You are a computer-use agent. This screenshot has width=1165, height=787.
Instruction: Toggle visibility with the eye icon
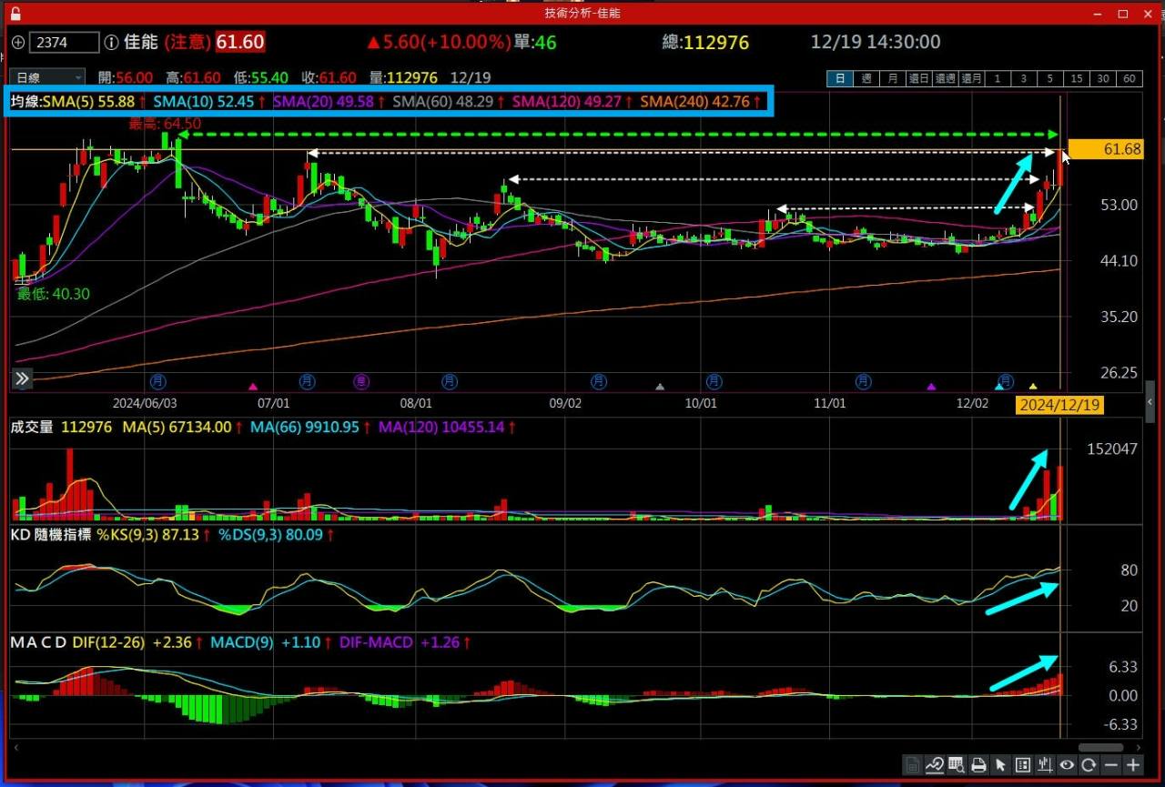pos(1067,765)
